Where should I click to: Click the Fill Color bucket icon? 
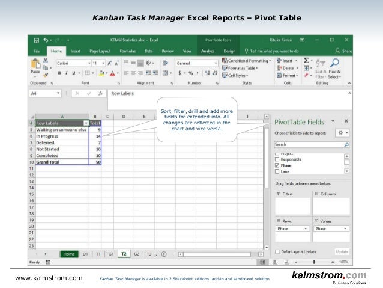pos(101,73)
